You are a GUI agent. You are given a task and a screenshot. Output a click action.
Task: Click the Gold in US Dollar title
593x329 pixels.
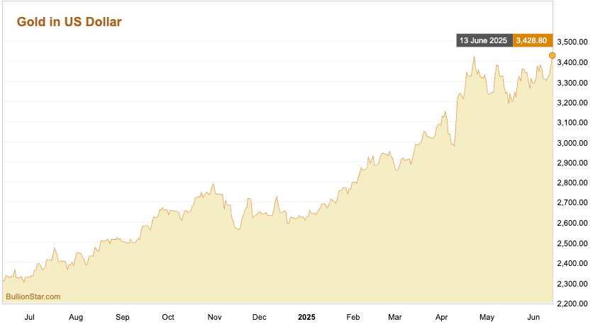click(70, 23)
